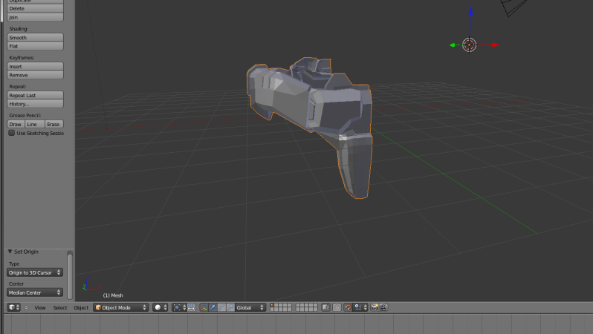This screenshot has height=334, width=593.
Task: Click the red X axis manipulator arrow
Action: click(496, 45)
